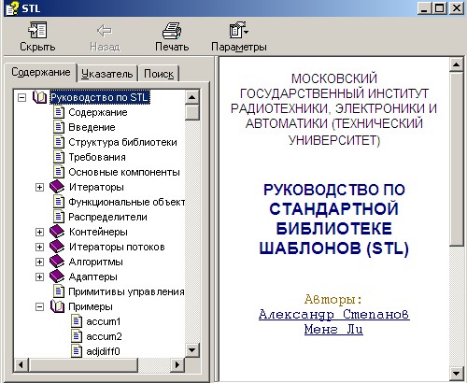Collapse the Примеры tree node
This screenshot has height=383, width=467.
click(39, 306)
